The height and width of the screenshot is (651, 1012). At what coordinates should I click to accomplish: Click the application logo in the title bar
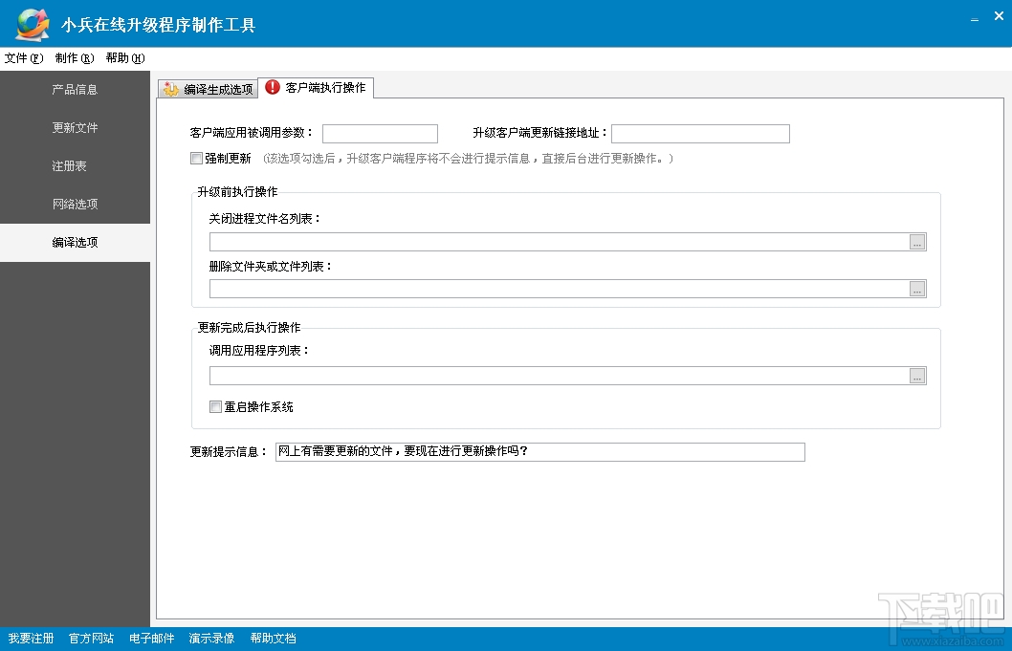pyautogui.click(x=30, y=21)
